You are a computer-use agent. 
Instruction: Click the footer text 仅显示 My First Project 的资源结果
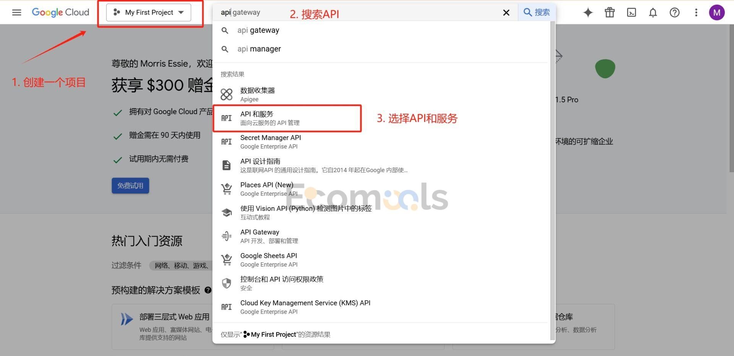275,335
